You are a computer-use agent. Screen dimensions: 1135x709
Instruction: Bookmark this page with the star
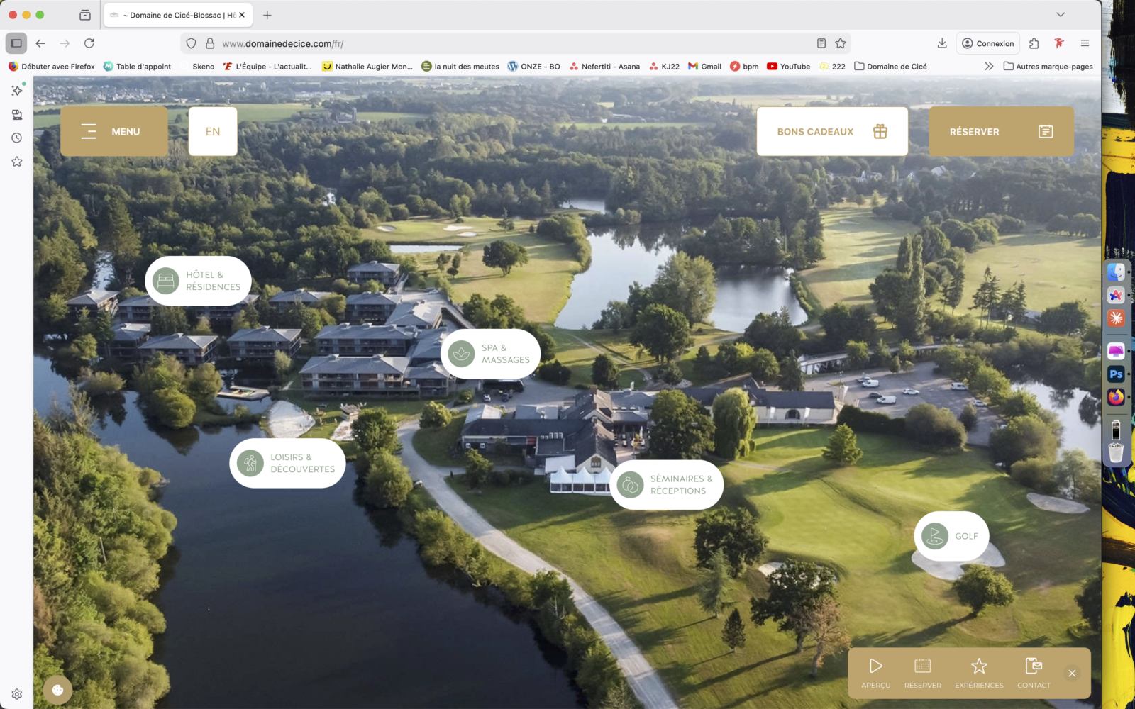841,43
